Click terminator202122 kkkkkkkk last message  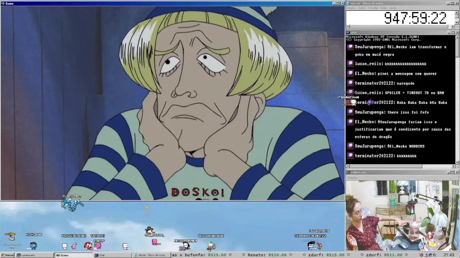386,156
